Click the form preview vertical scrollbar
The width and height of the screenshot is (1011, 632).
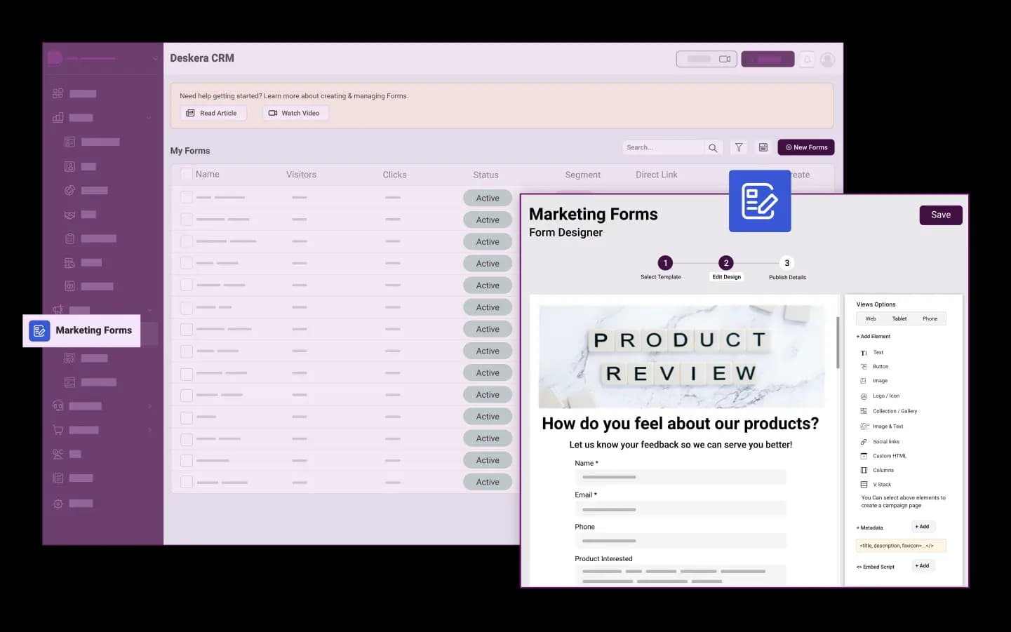838,344
